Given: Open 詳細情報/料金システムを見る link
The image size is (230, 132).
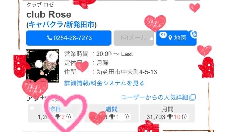Looking at the screenshot, I should 105,83.
